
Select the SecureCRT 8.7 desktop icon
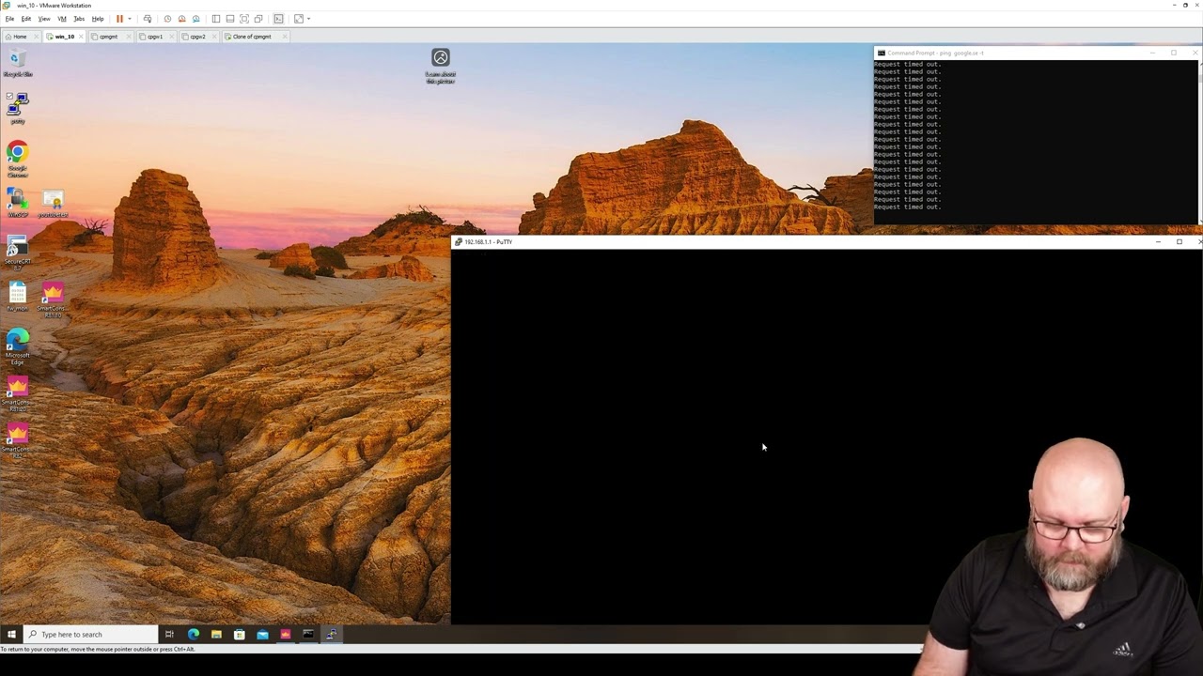click(17, 253)
